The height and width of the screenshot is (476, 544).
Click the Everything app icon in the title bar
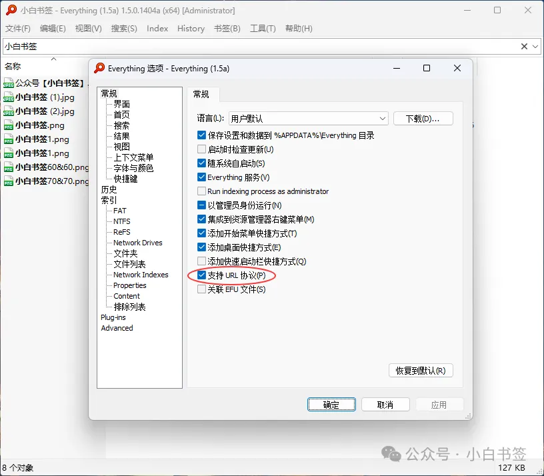click(11, 10)
